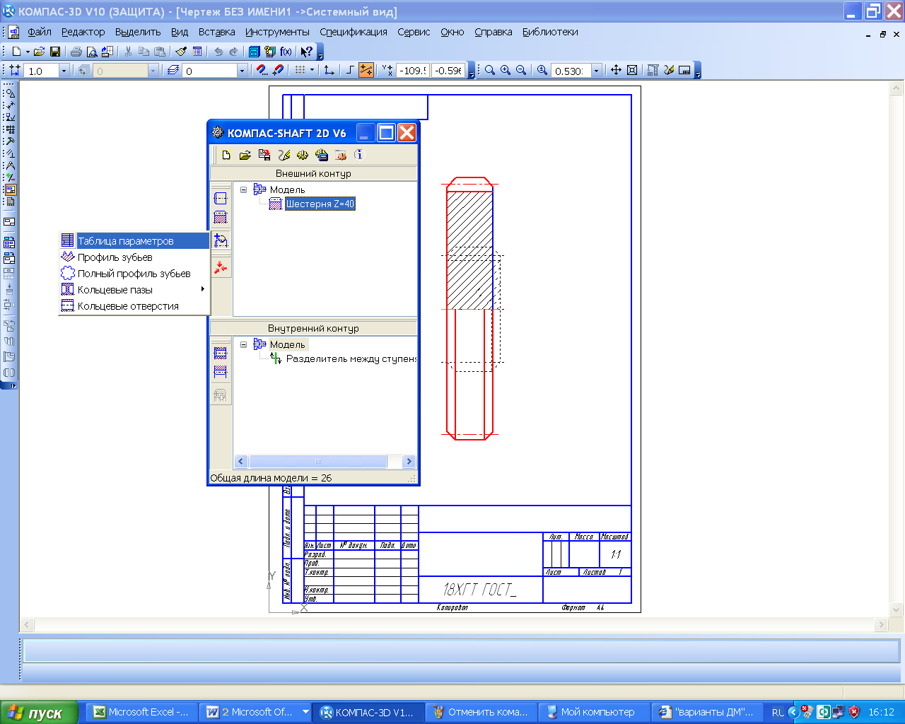Open model file in KOMPAS-SHAFT toolbar
905x724 pixels.
coord(245,155)
